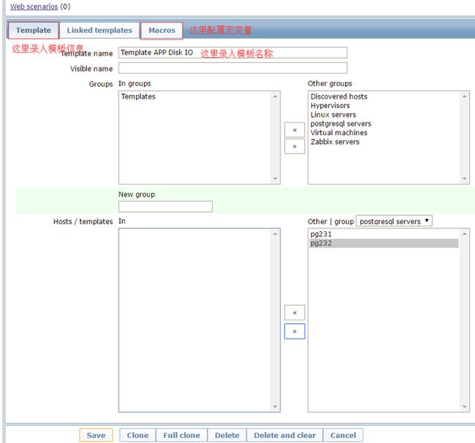Open the Macros tab

161,31
